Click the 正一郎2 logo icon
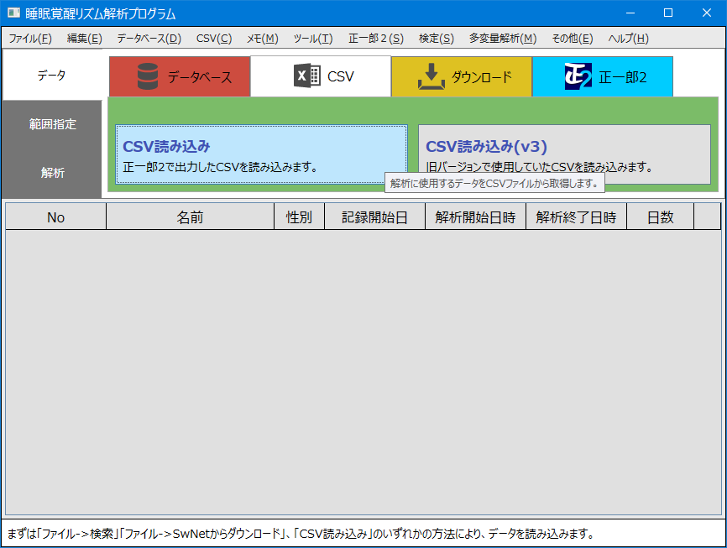 pyautogui.click(x=578, y=76)
